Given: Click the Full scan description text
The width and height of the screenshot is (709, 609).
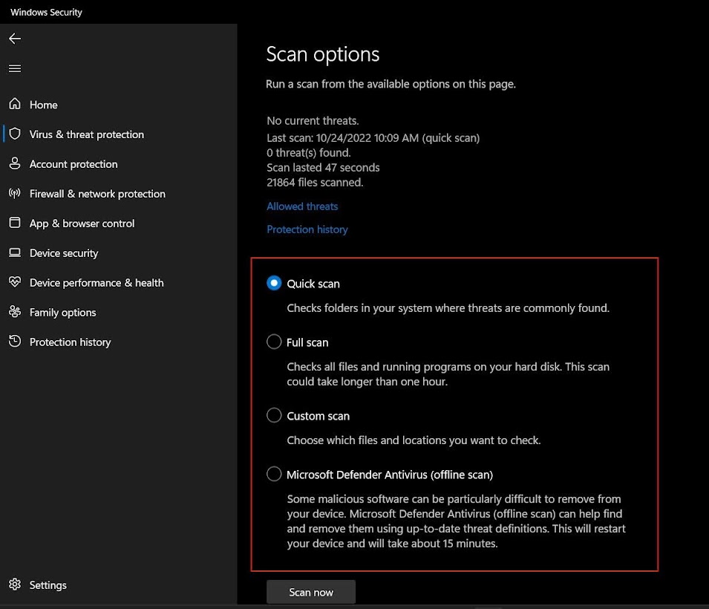Looking at the screenshot, I should 448,374.
